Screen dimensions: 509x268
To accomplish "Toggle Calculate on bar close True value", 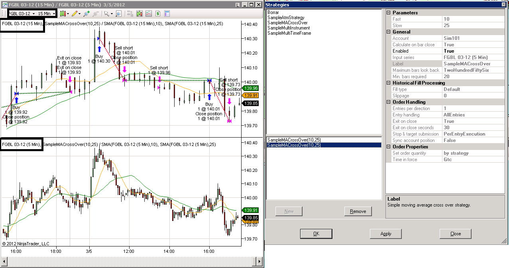I will (x=473, y=45).
